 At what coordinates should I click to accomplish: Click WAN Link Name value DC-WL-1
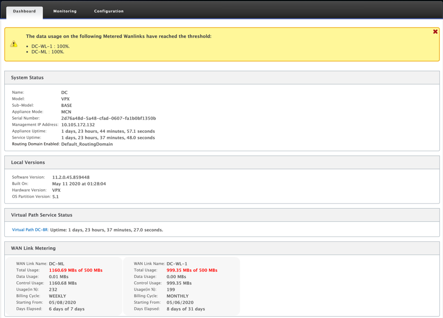(177, 264)
